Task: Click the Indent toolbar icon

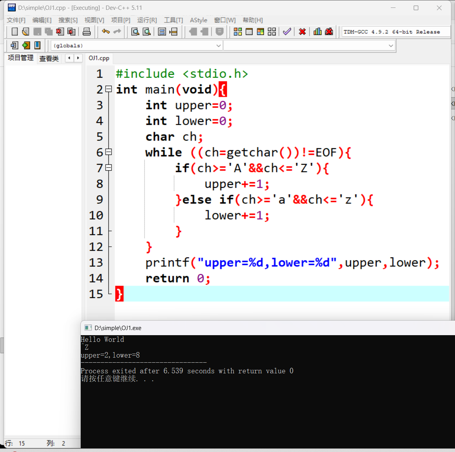Action: click(x=193, y=31)
